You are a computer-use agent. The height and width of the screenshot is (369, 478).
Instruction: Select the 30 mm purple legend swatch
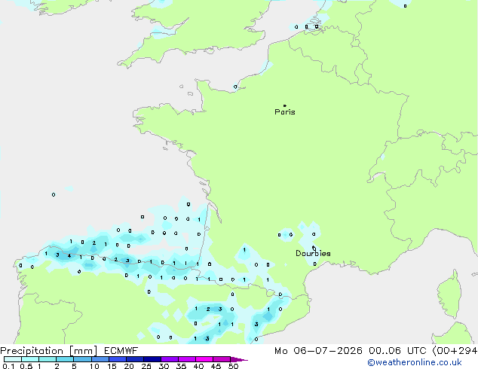pyautogui.click(x=170, y=359)
